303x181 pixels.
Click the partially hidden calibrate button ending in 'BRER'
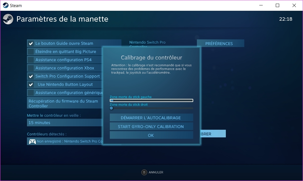[x=213, y=134]
